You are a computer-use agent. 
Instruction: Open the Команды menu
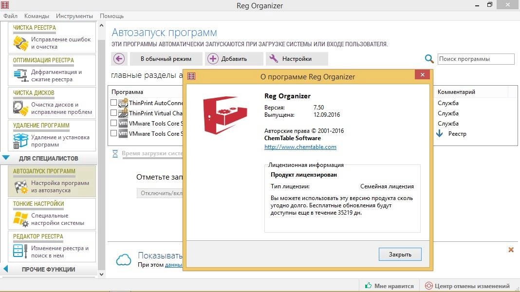pyautogui.click(x=37, y=16)
